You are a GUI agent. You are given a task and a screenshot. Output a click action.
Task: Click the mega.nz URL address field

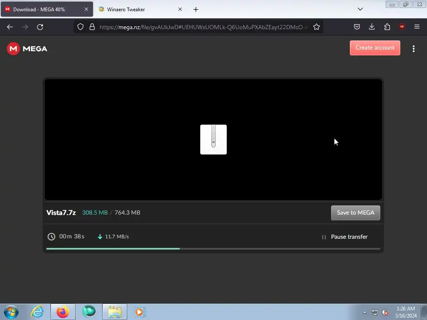click(x=203, y=27)
